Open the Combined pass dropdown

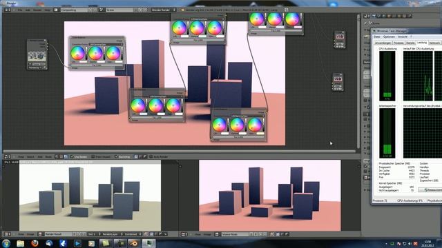pos(132,234)
